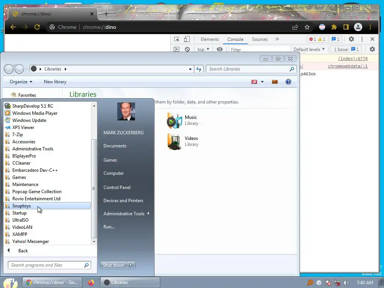The width and height of the screenshot is (384, 288).
Task: Open Control Panel from the Start menu
Action: tap(117, 187)
